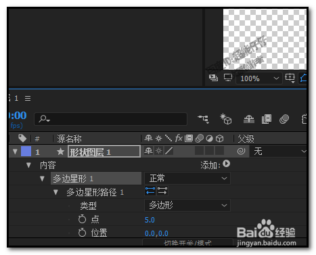316x255 pixels.
Task: Toggle Draft 3D icon in timeline
Action: [226, 119]
